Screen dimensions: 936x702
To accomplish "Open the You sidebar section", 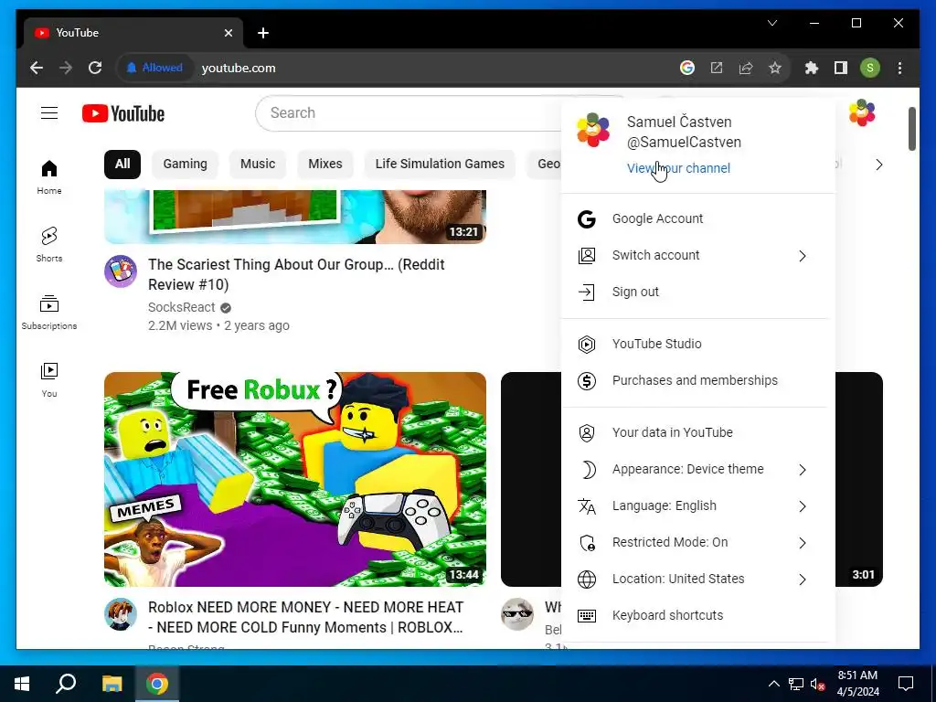I will (49, 379).
